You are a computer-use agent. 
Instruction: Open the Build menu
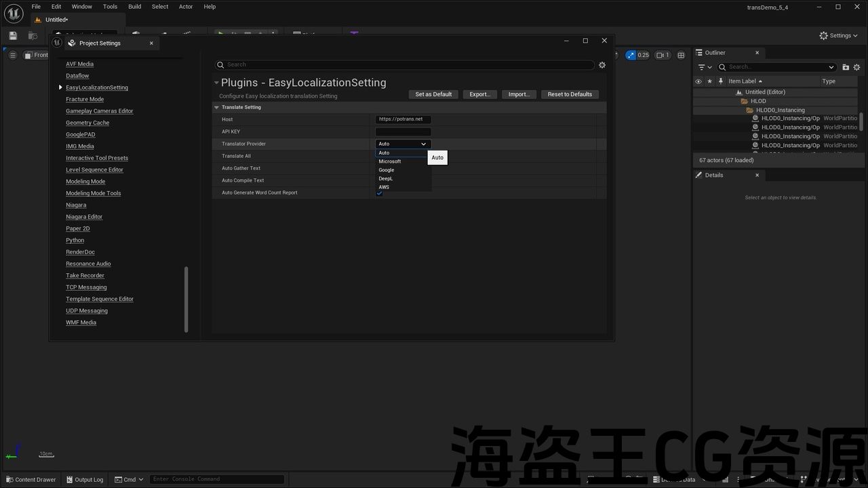[x=134, y=7]
